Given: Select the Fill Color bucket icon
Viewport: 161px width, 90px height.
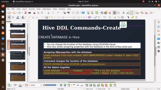Looking at the screenshot, I should (23, 17).
